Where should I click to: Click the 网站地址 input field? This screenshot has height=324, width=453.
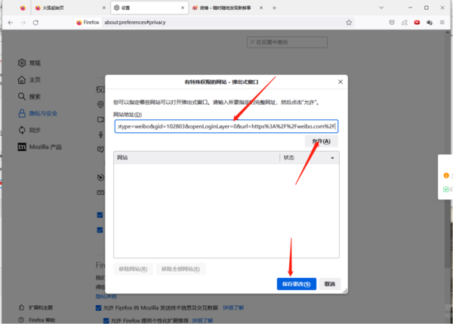pyautogui.click(x=226, y=126)
